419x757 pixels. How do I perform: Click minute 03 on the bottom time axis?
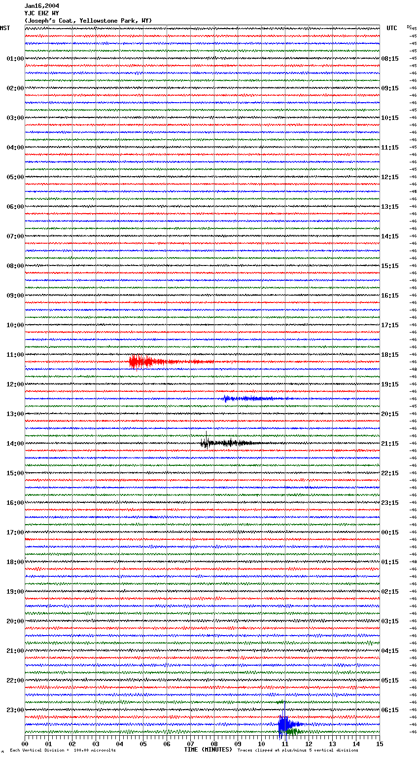[x=96, y=744]
